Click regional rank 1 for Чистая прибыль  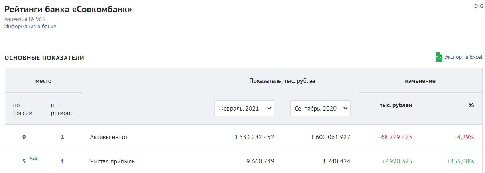click(62, 161)
